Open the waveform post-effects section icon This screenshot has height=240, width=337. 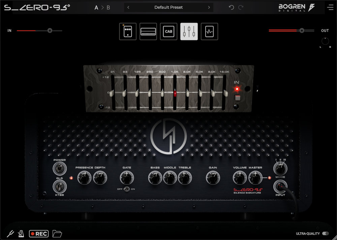[x=209, y=32]
